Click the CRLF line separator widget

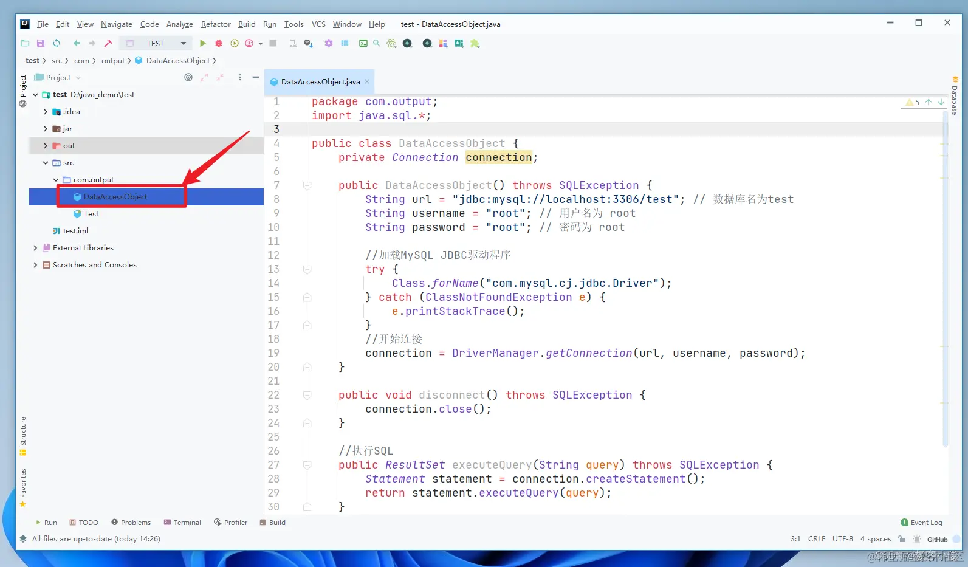(817, 539)
